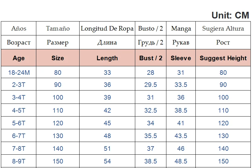Image resolution: width=252 pixels, height=168 pixels.
Task: Select the '8-9T' age cell
Action: tap(19, 161)
